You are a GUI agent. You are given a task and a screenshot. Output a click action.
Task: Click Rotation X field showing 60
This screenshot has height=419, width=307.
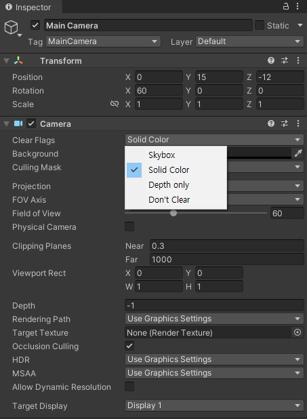(159, 91)
